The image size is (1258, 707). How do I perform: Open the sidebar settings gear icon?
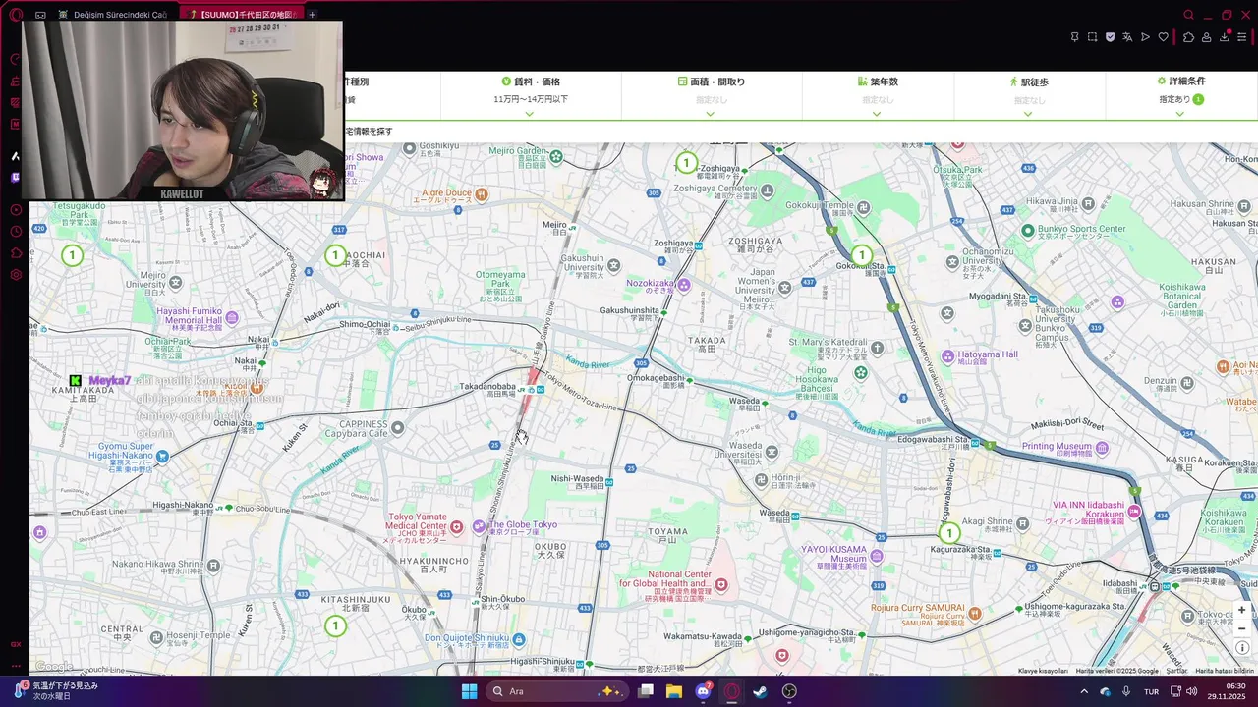[x=16, y=275]
